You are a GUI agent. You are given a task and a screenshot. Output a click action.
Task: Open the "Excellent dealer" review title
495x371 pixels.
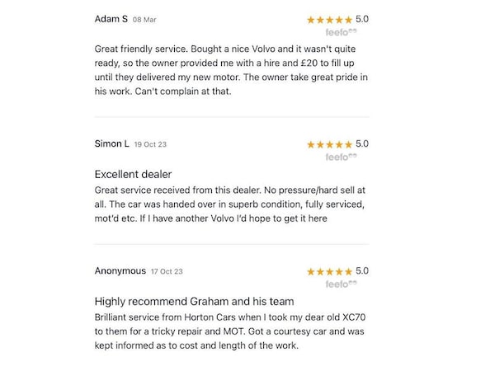click(133, 174)
